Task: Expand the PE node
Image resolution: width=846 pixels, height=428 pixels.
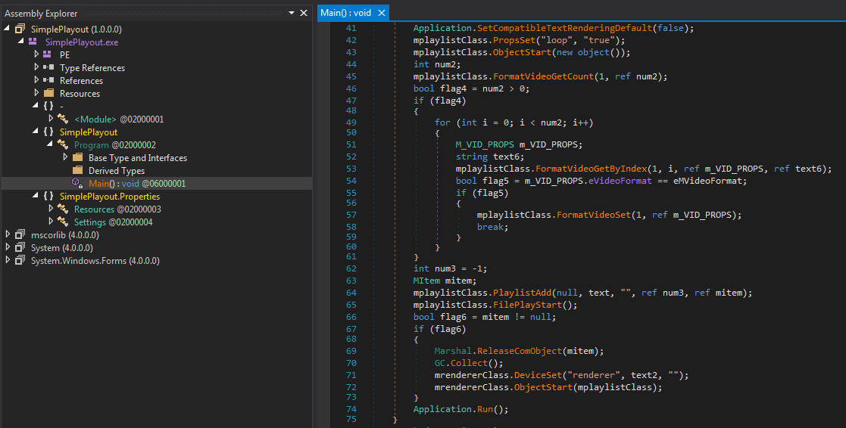Action: click(x=36, y=55)
